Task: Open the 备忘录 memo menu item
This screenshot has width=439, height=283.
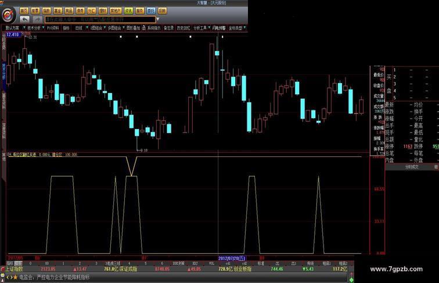Action: [x=169, y=28]
